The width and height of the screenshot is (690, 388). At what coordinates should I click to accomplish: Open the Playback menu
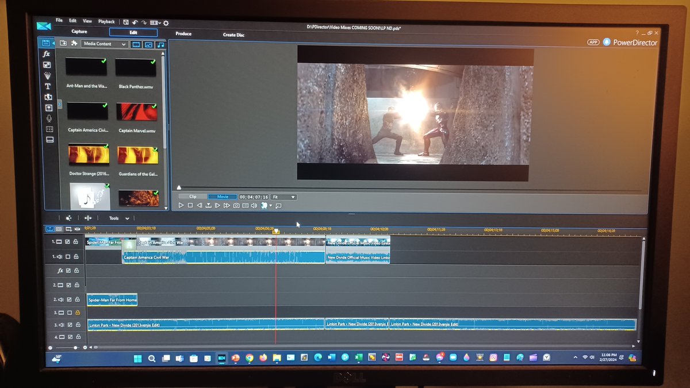[106, 21]
